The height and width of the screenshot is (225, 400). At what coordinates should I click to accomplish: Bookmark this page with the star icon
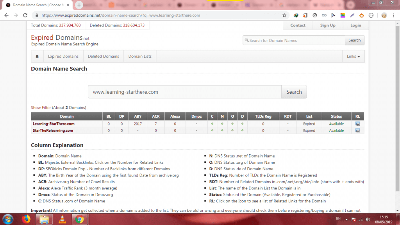click(284, 15)
